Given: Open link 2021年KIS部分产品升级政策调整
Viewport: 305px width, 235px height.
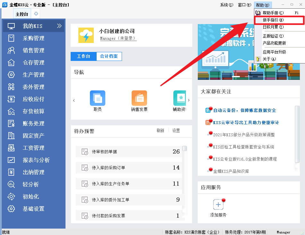Looking at the screenshot, I should tap(244, 135).
